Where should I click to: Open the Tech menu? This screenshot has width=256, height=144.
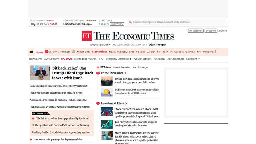[165, 52]
